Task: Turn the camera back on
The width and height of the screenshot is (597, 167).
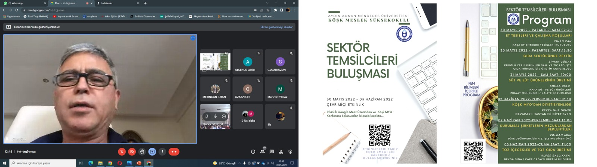Action: click(132, 152)
